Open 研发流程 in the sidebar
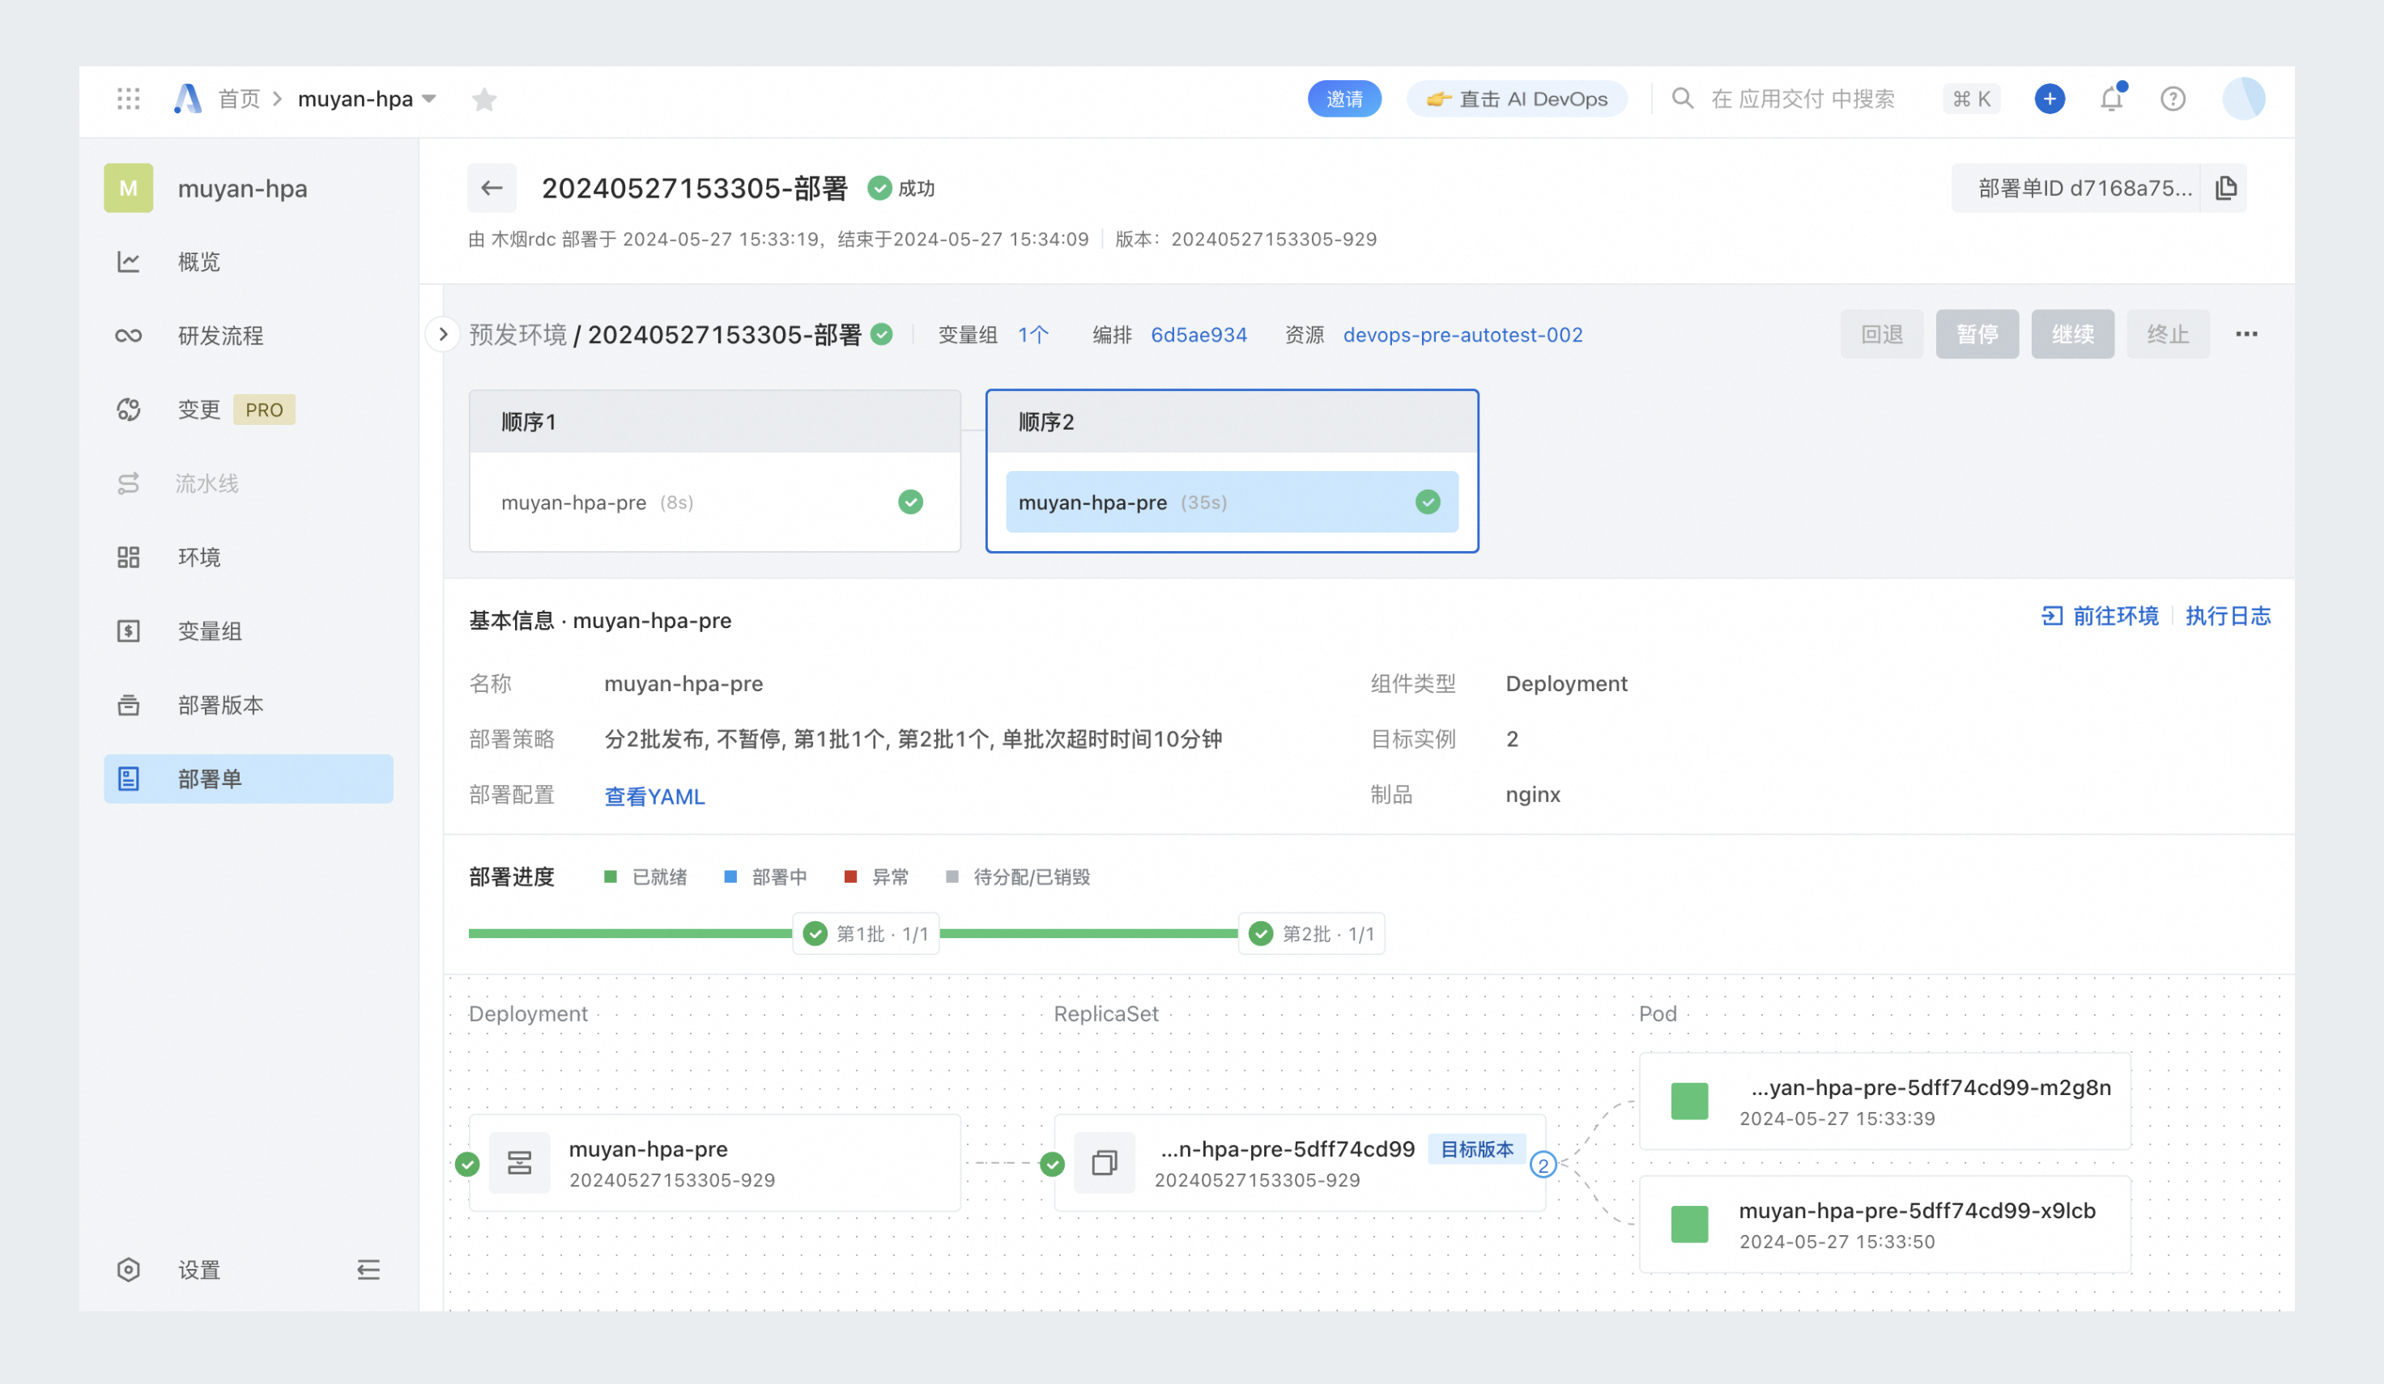The width and height of the screenshot is (2384, 1384). pos(248,336)
